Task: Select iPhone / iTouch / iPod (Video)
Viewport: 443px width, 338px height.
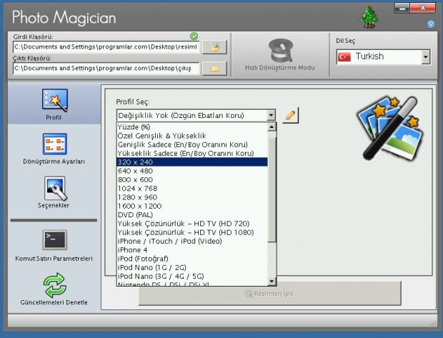Action: point(191,241)
